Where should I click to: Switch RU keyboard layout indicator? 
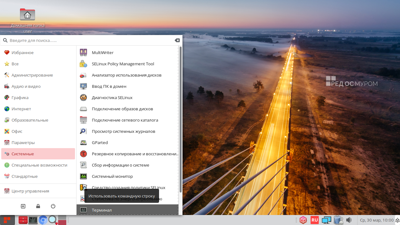point(314,220)
